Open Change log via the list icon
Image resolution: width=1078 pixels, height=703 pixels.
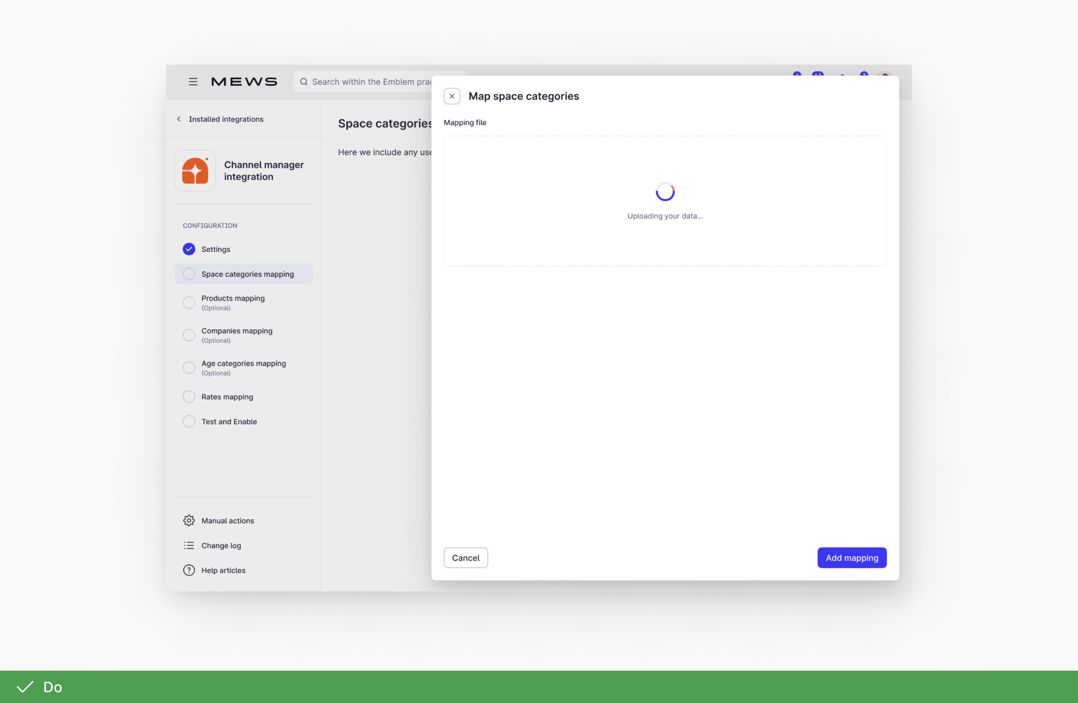[189, 545]
